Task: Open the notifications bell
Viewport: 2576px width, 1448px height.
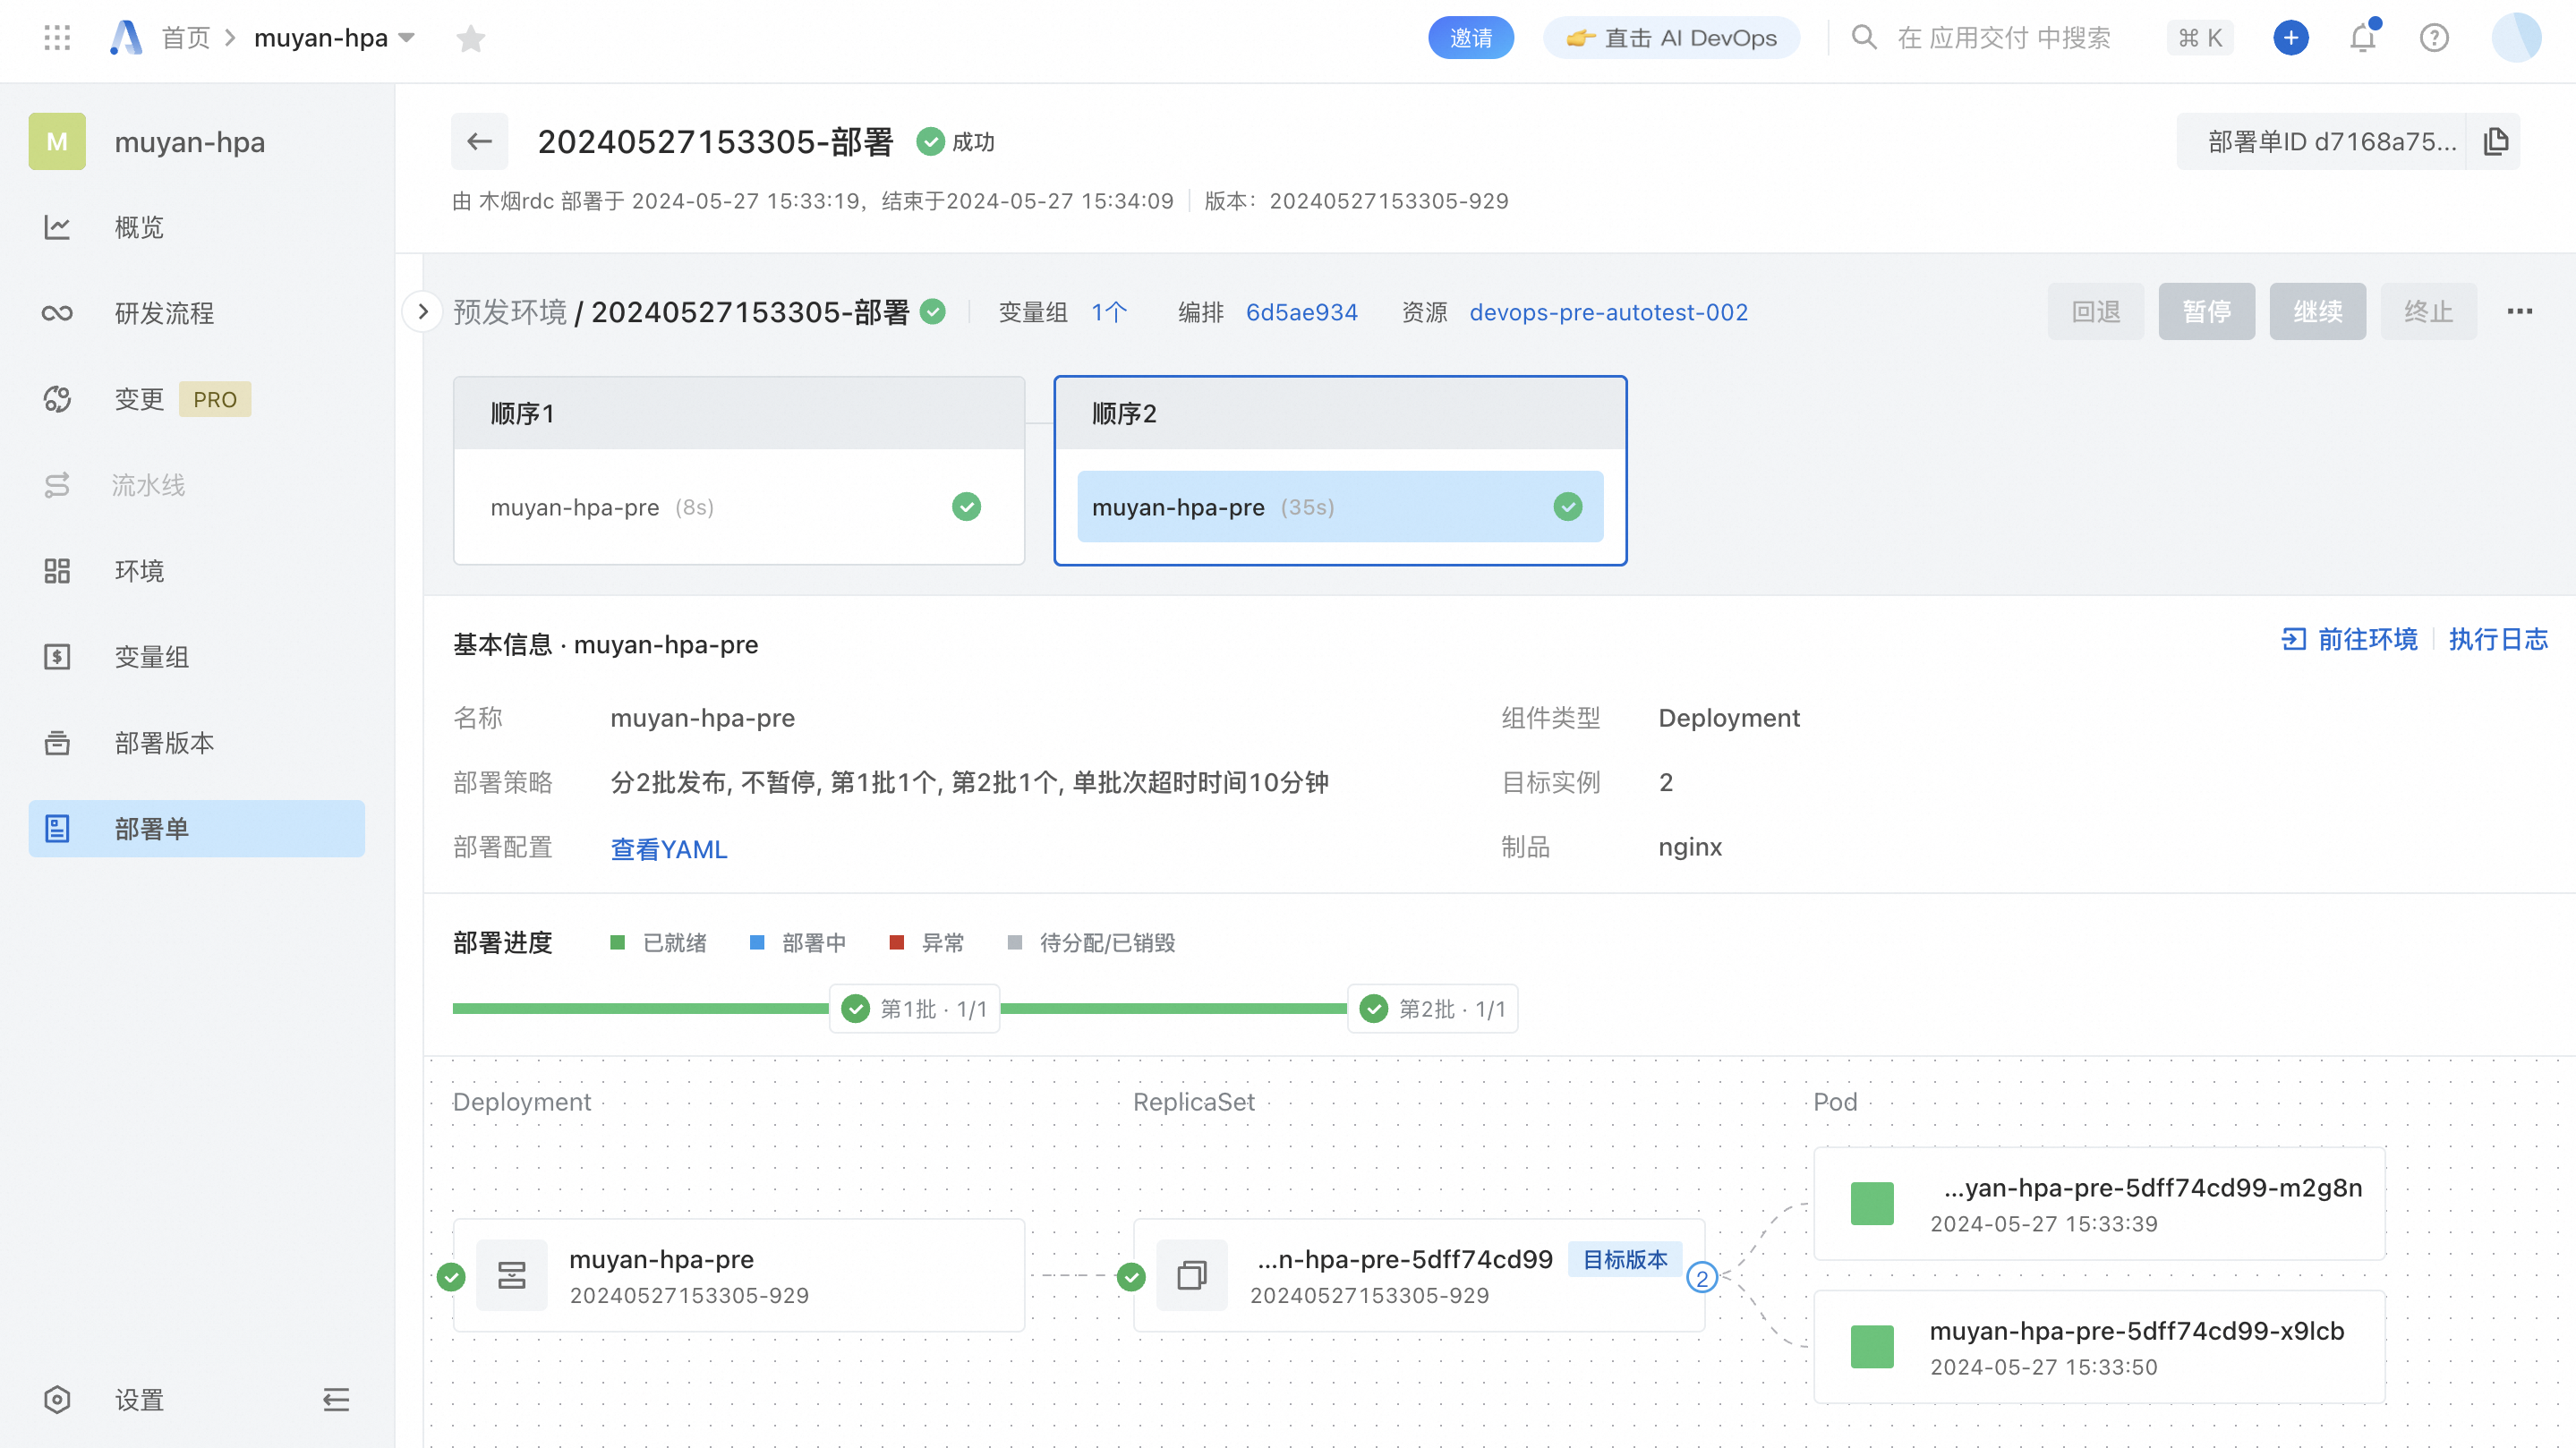Action: pos(2363,38)
